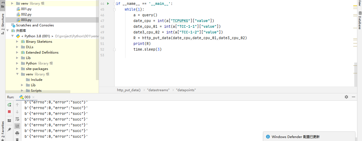Expand Lib folder under Python 3.8

click(x=17, y=58)
